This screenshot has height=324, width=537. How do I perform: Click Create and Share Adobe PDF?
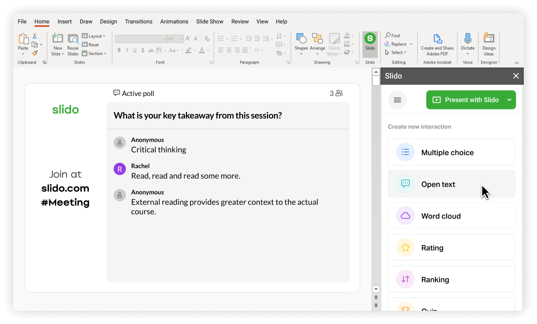point(437,43)
